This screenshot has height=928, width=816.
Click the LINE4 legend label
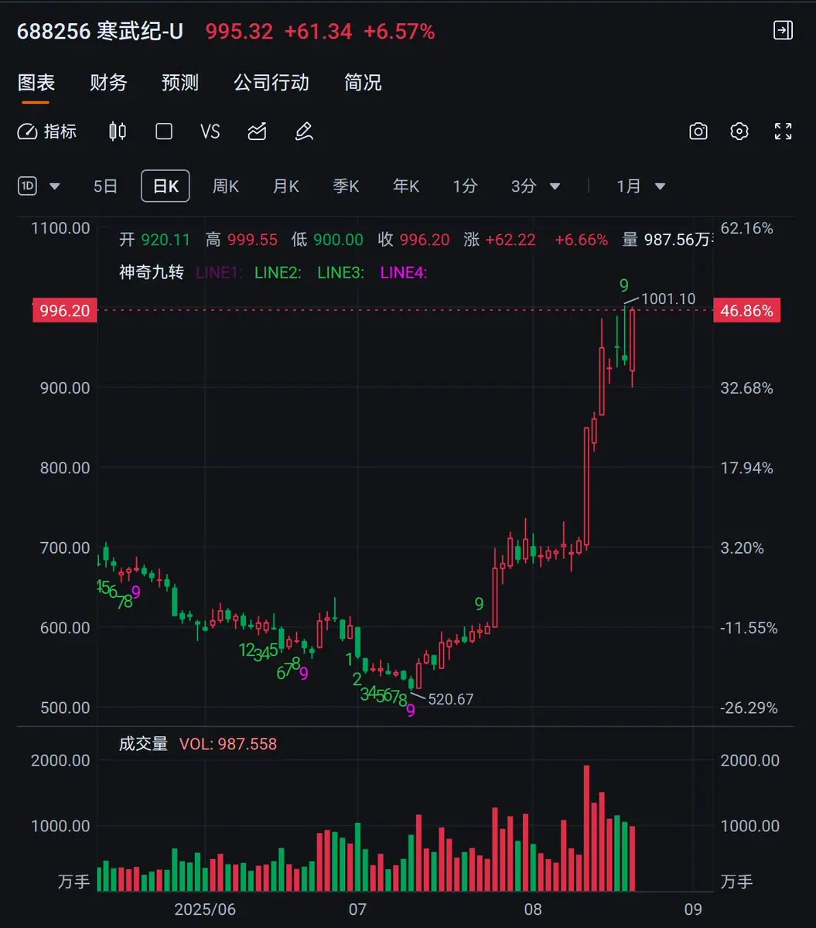(x=405, y=272)
